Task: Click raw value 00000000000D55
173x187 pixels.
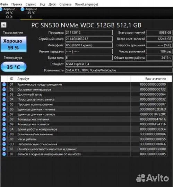Action: 153,139
